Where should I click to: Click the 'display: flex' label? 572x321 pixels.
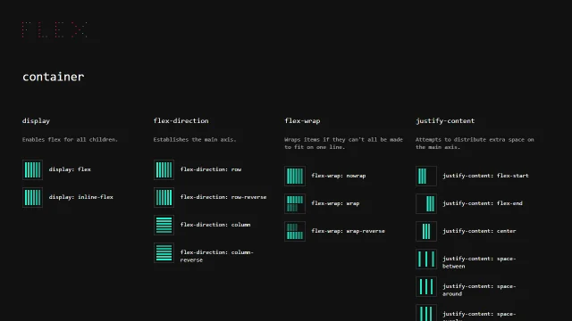click(x=70, y=169)
